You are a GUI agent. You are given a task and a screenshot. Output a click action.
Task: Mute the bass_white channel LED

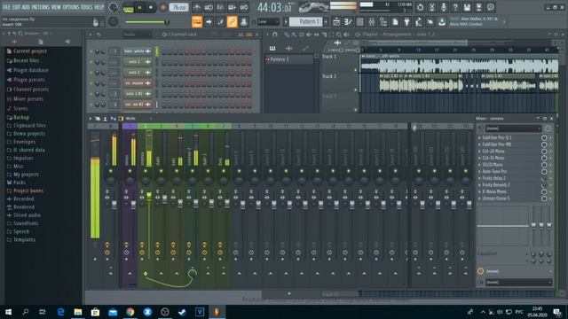pyautogui.click(x=91, y=51)
